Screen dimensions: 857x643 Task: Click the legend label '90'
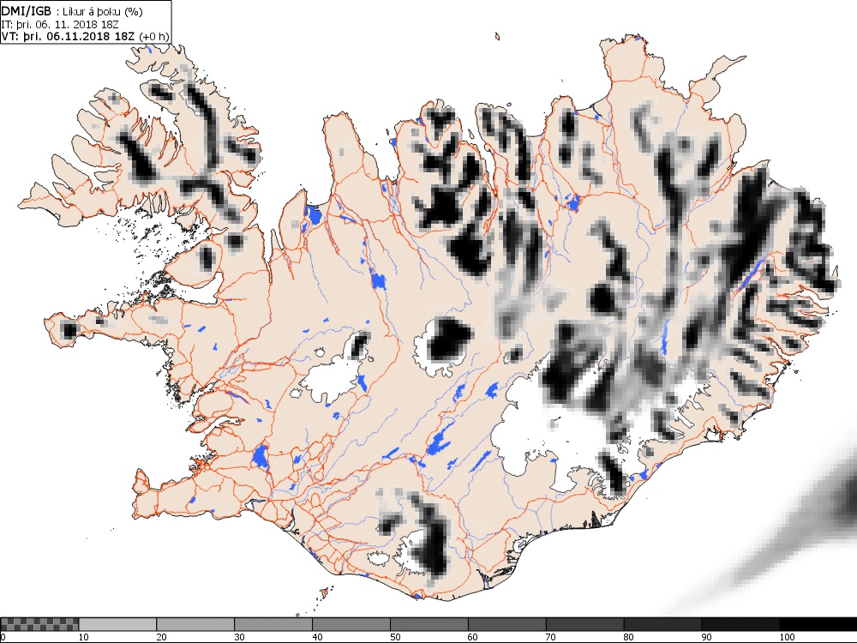pos(707,637)
